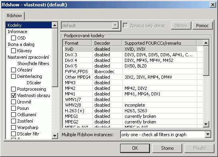The image size is (218, 157).
Task: Select Kodeky in the left list
Action: tap(29, 25)
